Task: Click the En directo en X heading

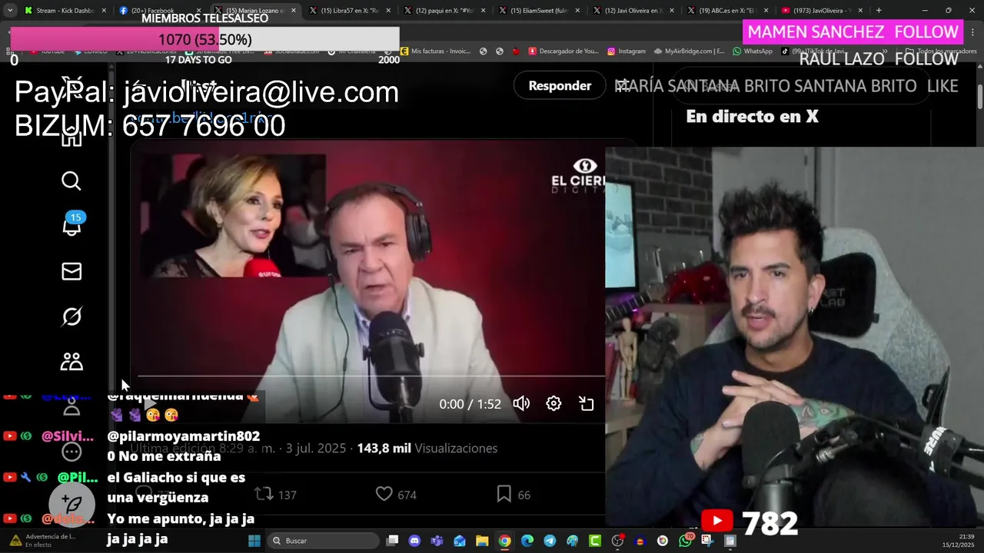Action: click(752, 117)
